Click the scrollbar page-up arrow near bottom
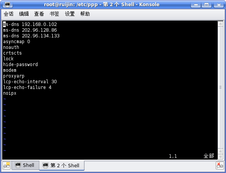Image resolution: width=226 pixels, height=173 pixels. (220, 151)
